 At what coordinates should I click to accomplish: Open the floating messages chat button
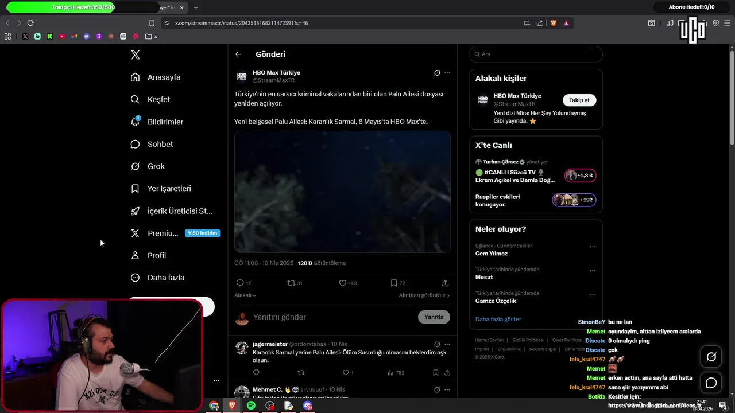click(711, 383)
